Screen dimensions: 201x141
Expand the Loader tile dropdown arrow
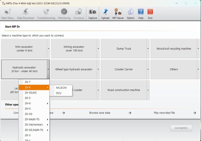coord(98,90)
